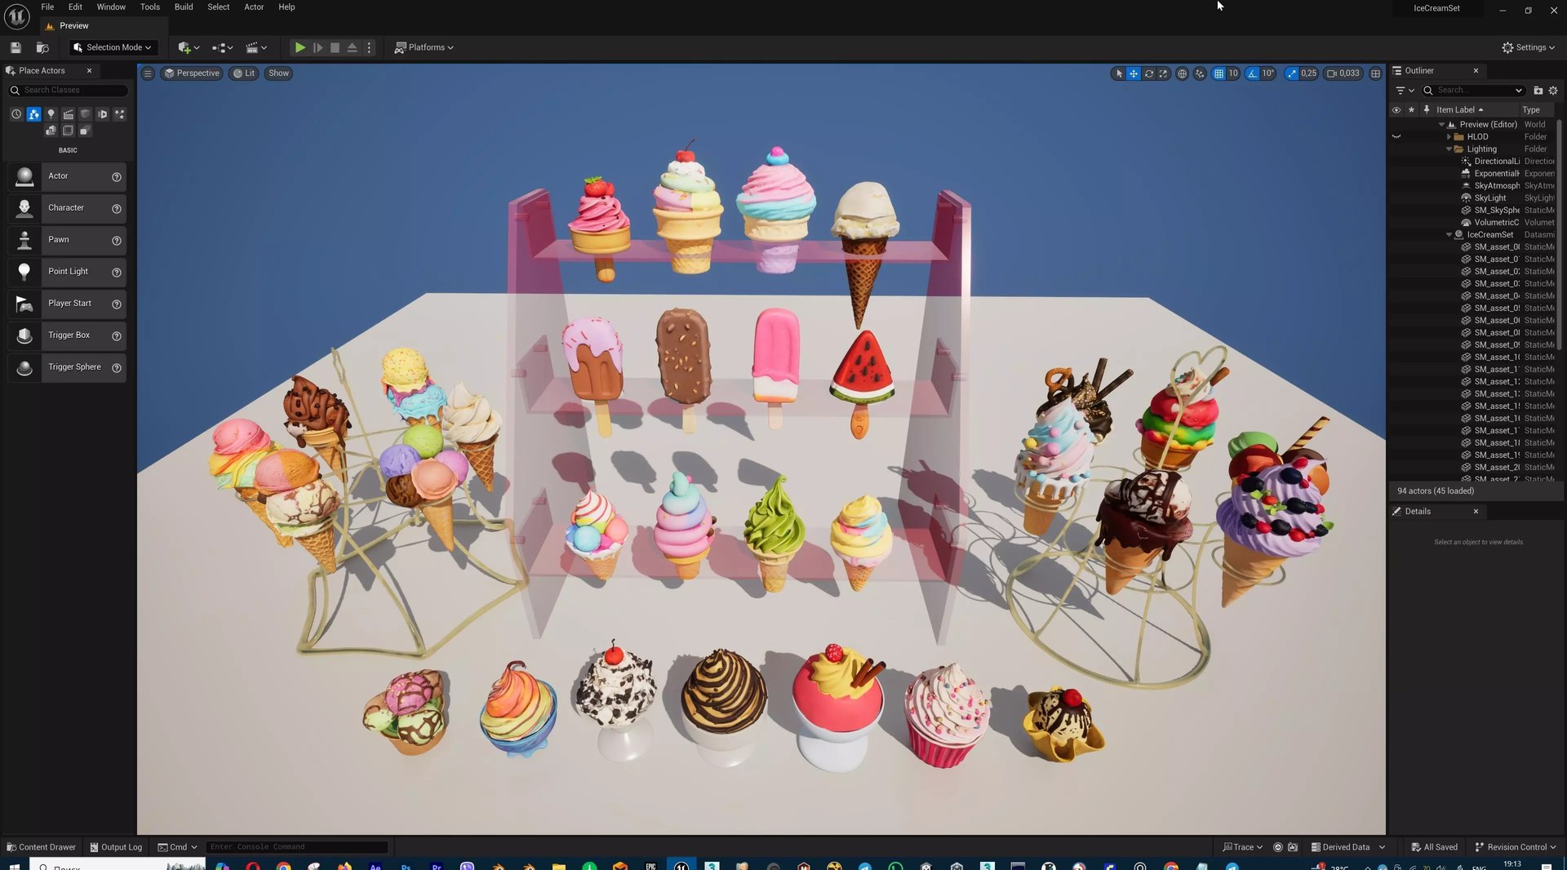Viewport: 1567px width, 870px height.
Task: Click the world coordinate system globe icon
Action: pyautogui.click(x=1182, y=73)
